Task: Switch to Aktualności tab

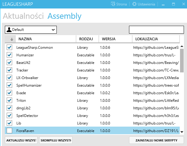Action: point(23,16)
